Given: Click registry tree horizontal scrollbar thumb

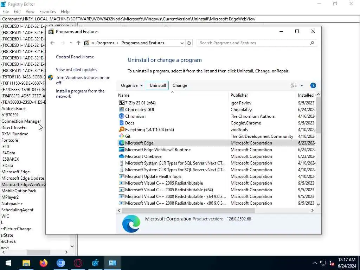Looking at the screenshot, I should (x=38, y=252).
